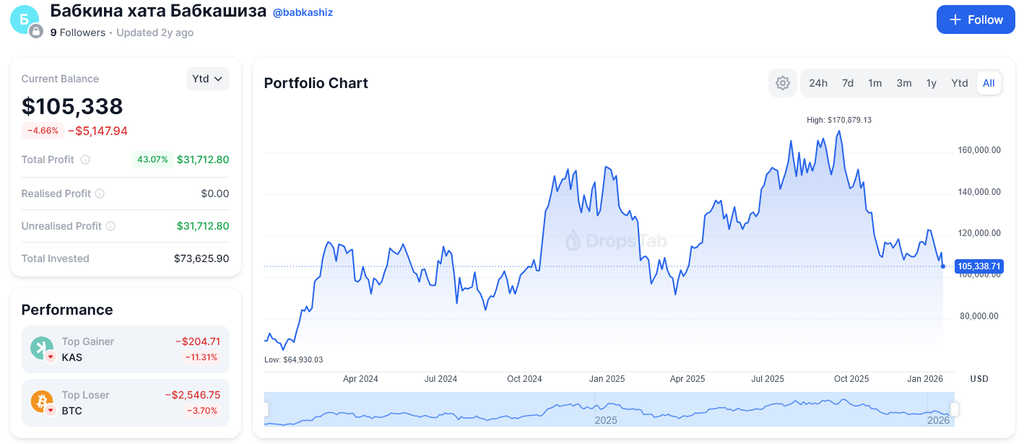
Task: Select the 3m chart range
Action: coord(904,83)
